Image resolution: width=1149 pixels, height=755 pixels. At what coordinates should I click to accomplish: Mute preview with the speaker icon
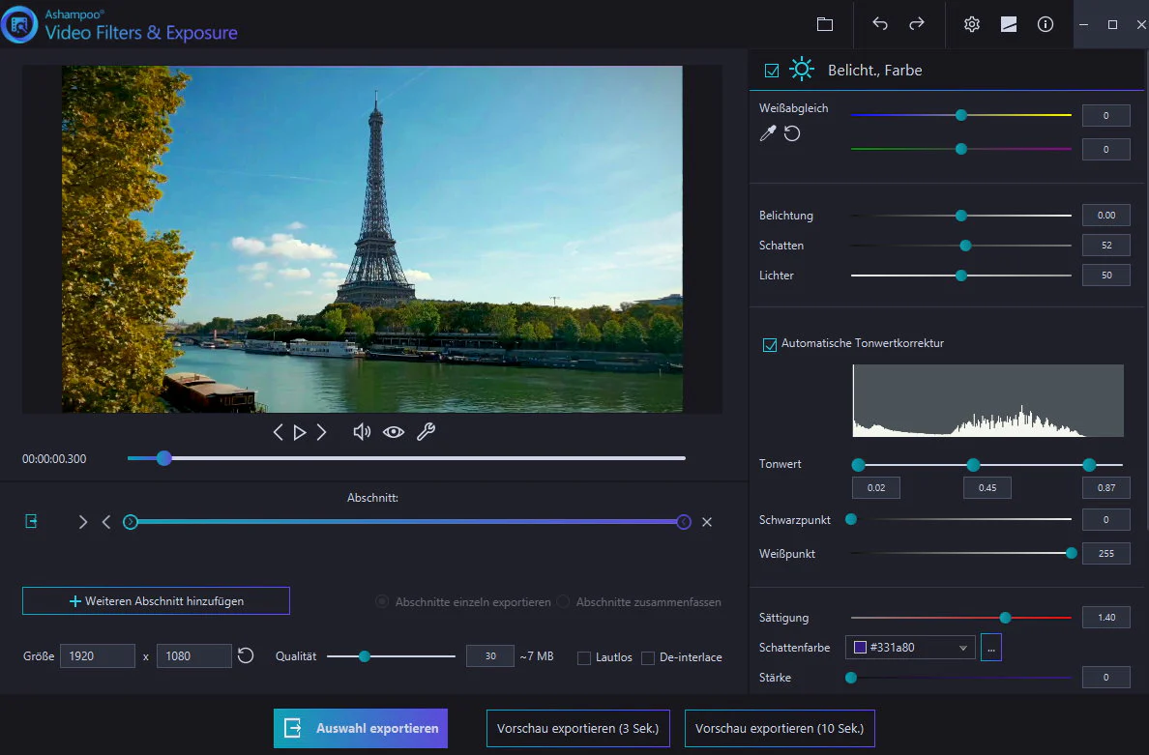(362, 432)
